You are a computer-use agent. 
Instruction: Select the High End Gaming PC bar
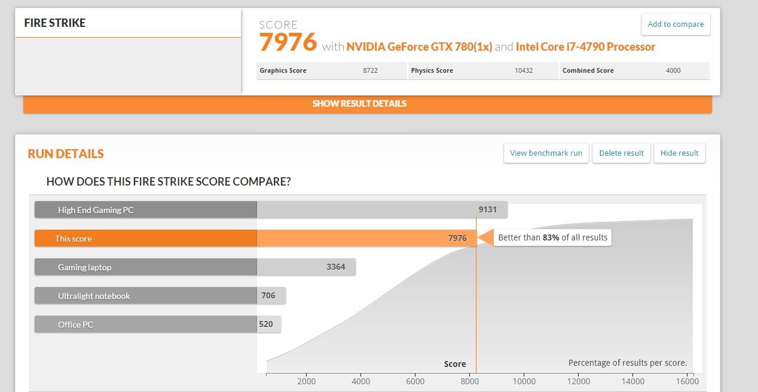pos(271,210)
